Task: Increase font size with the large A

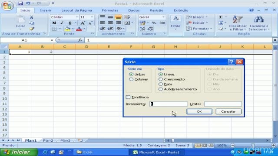Action: point(83,23)
